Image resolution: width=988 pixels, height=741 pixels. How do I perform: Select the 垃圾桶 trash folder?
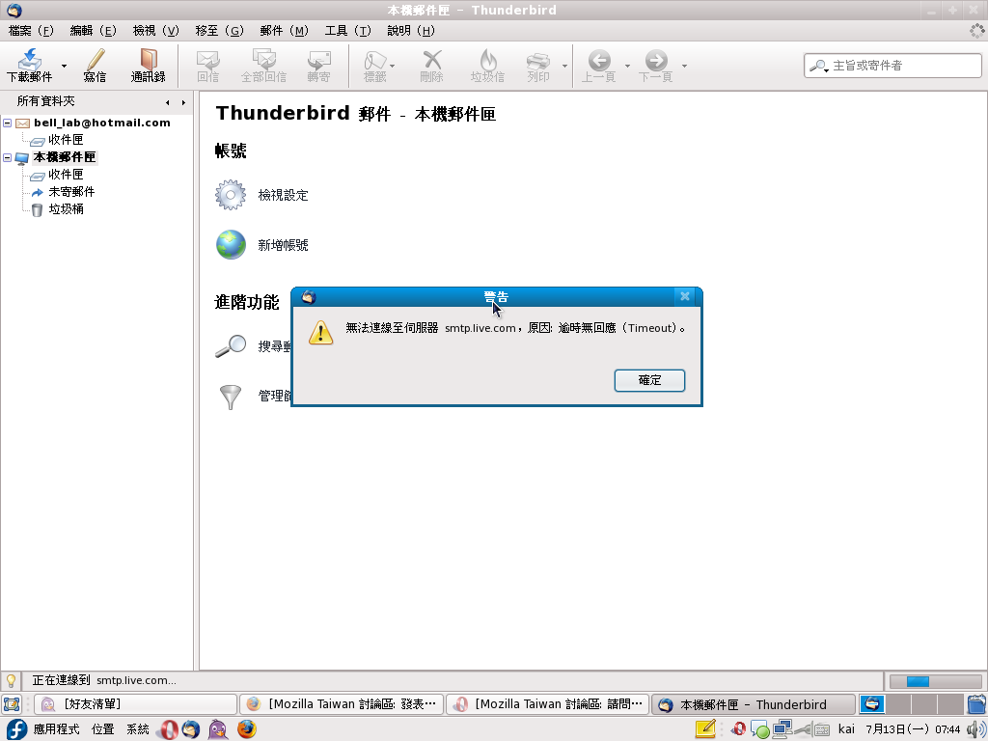tap(66, 209)
